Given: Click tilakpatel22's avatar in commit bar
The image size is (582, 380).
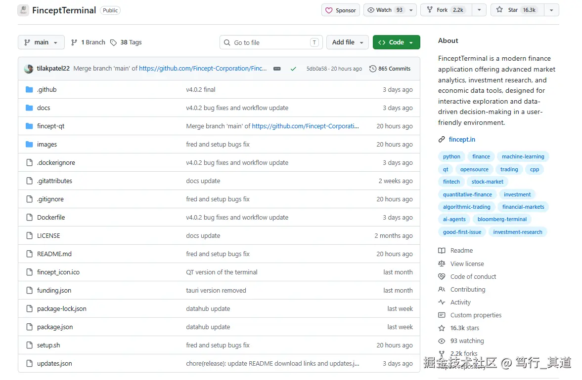Looking at the screenshot, I should pos(29,69).
